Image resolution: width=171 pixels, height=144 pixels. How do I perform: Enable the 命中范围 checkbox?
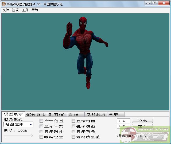coord(41,121)
